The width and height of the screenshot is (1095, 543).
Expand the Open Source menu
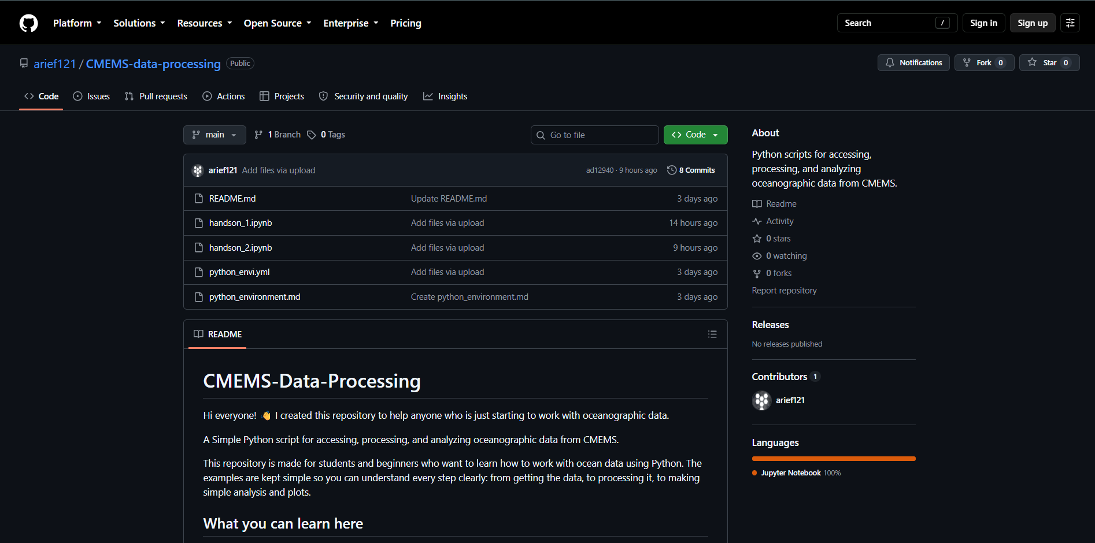(x=278, y=23)
